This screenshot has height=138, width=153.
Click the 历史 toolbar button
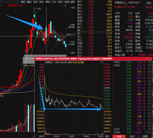(x=35, y=2)
